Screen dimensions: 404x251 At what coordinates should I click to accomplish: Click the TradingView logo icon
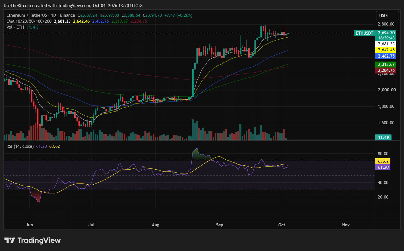(10, 241)
